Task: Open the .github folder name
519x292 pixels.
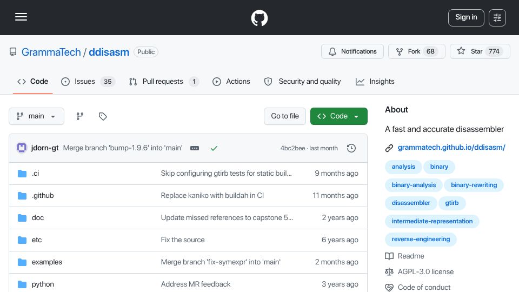Action: point(43,196)
